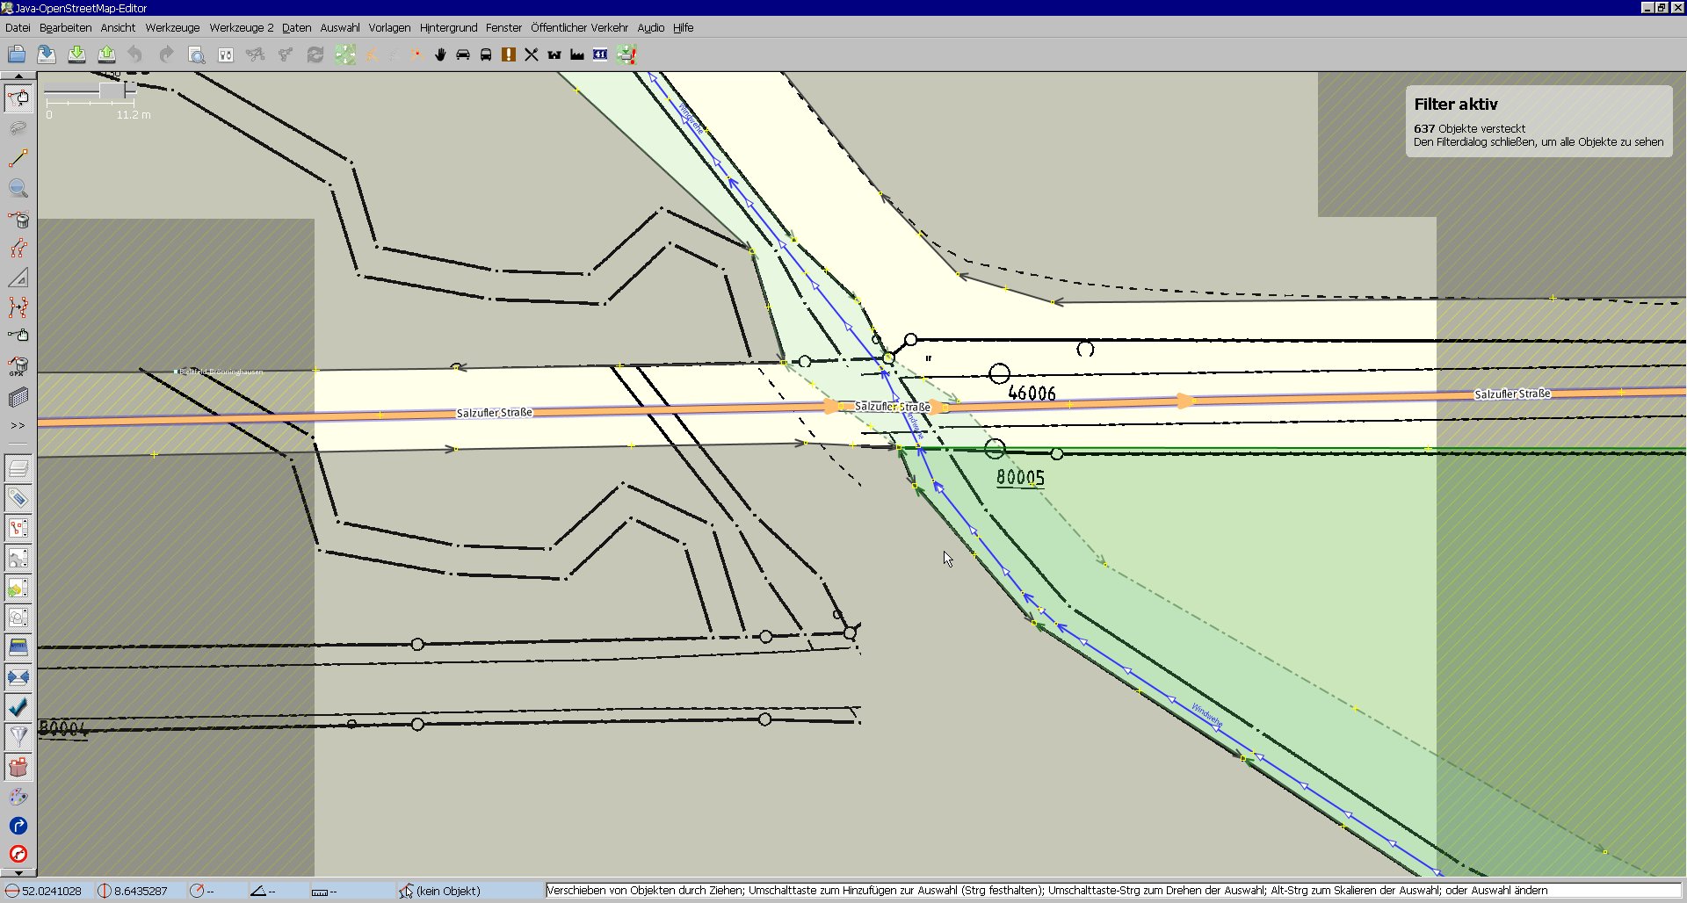The height and width of the screenshot is (903, 1687).
Task: Toggle the tags/properties panel button
Action: (18, 498)
